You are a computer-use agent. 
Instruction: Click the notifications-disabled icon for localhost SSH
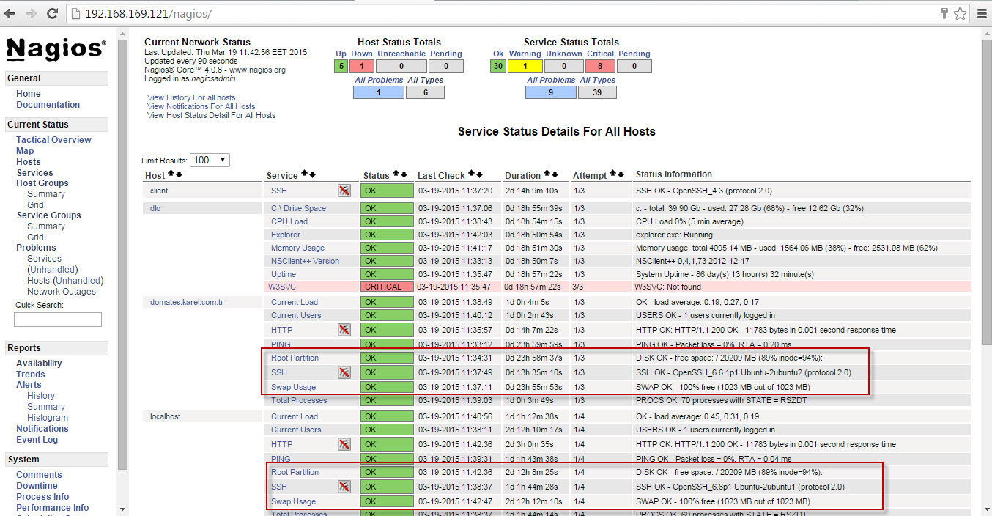click(x=344, y=487)
